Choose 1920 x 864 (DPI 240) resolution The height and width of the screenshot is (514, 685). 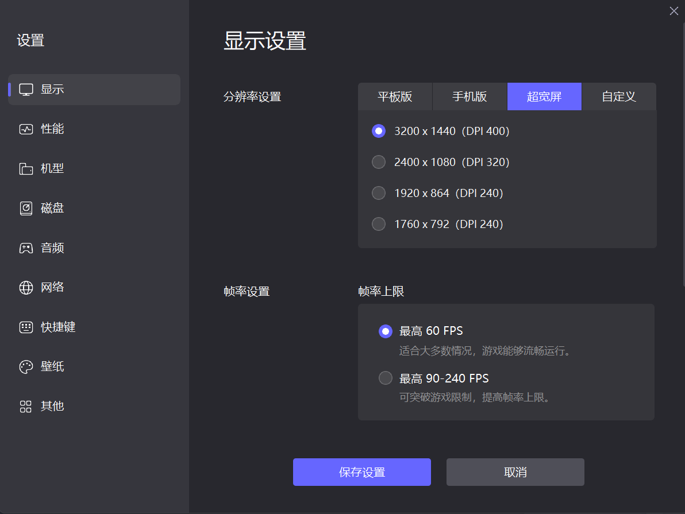click(379, 193)
